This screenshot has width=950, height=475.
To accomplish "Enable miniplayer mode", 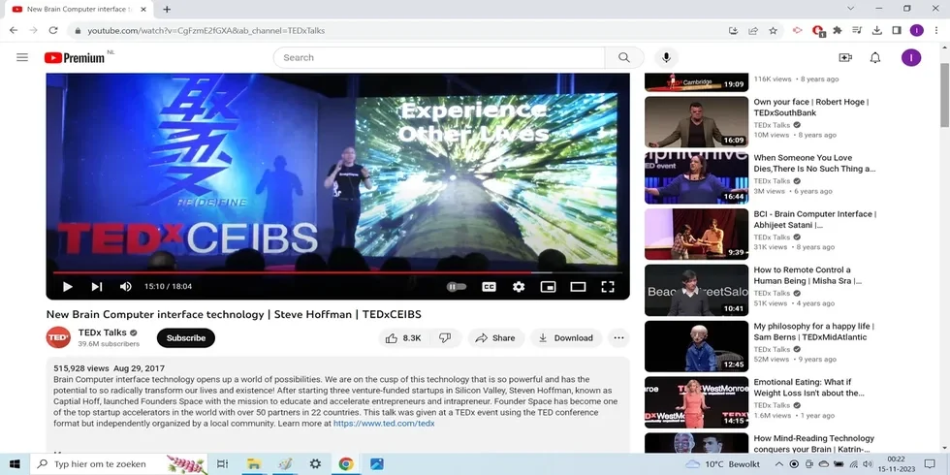I will click(548, 287).
